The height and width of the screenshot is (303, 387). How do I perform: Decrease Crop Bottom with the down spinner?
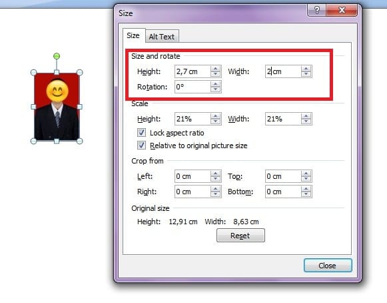pos(306,194)
